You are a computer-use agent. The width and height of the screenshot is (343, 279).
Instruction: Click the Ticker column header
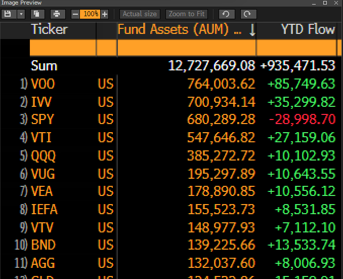(x=50, y=29)
